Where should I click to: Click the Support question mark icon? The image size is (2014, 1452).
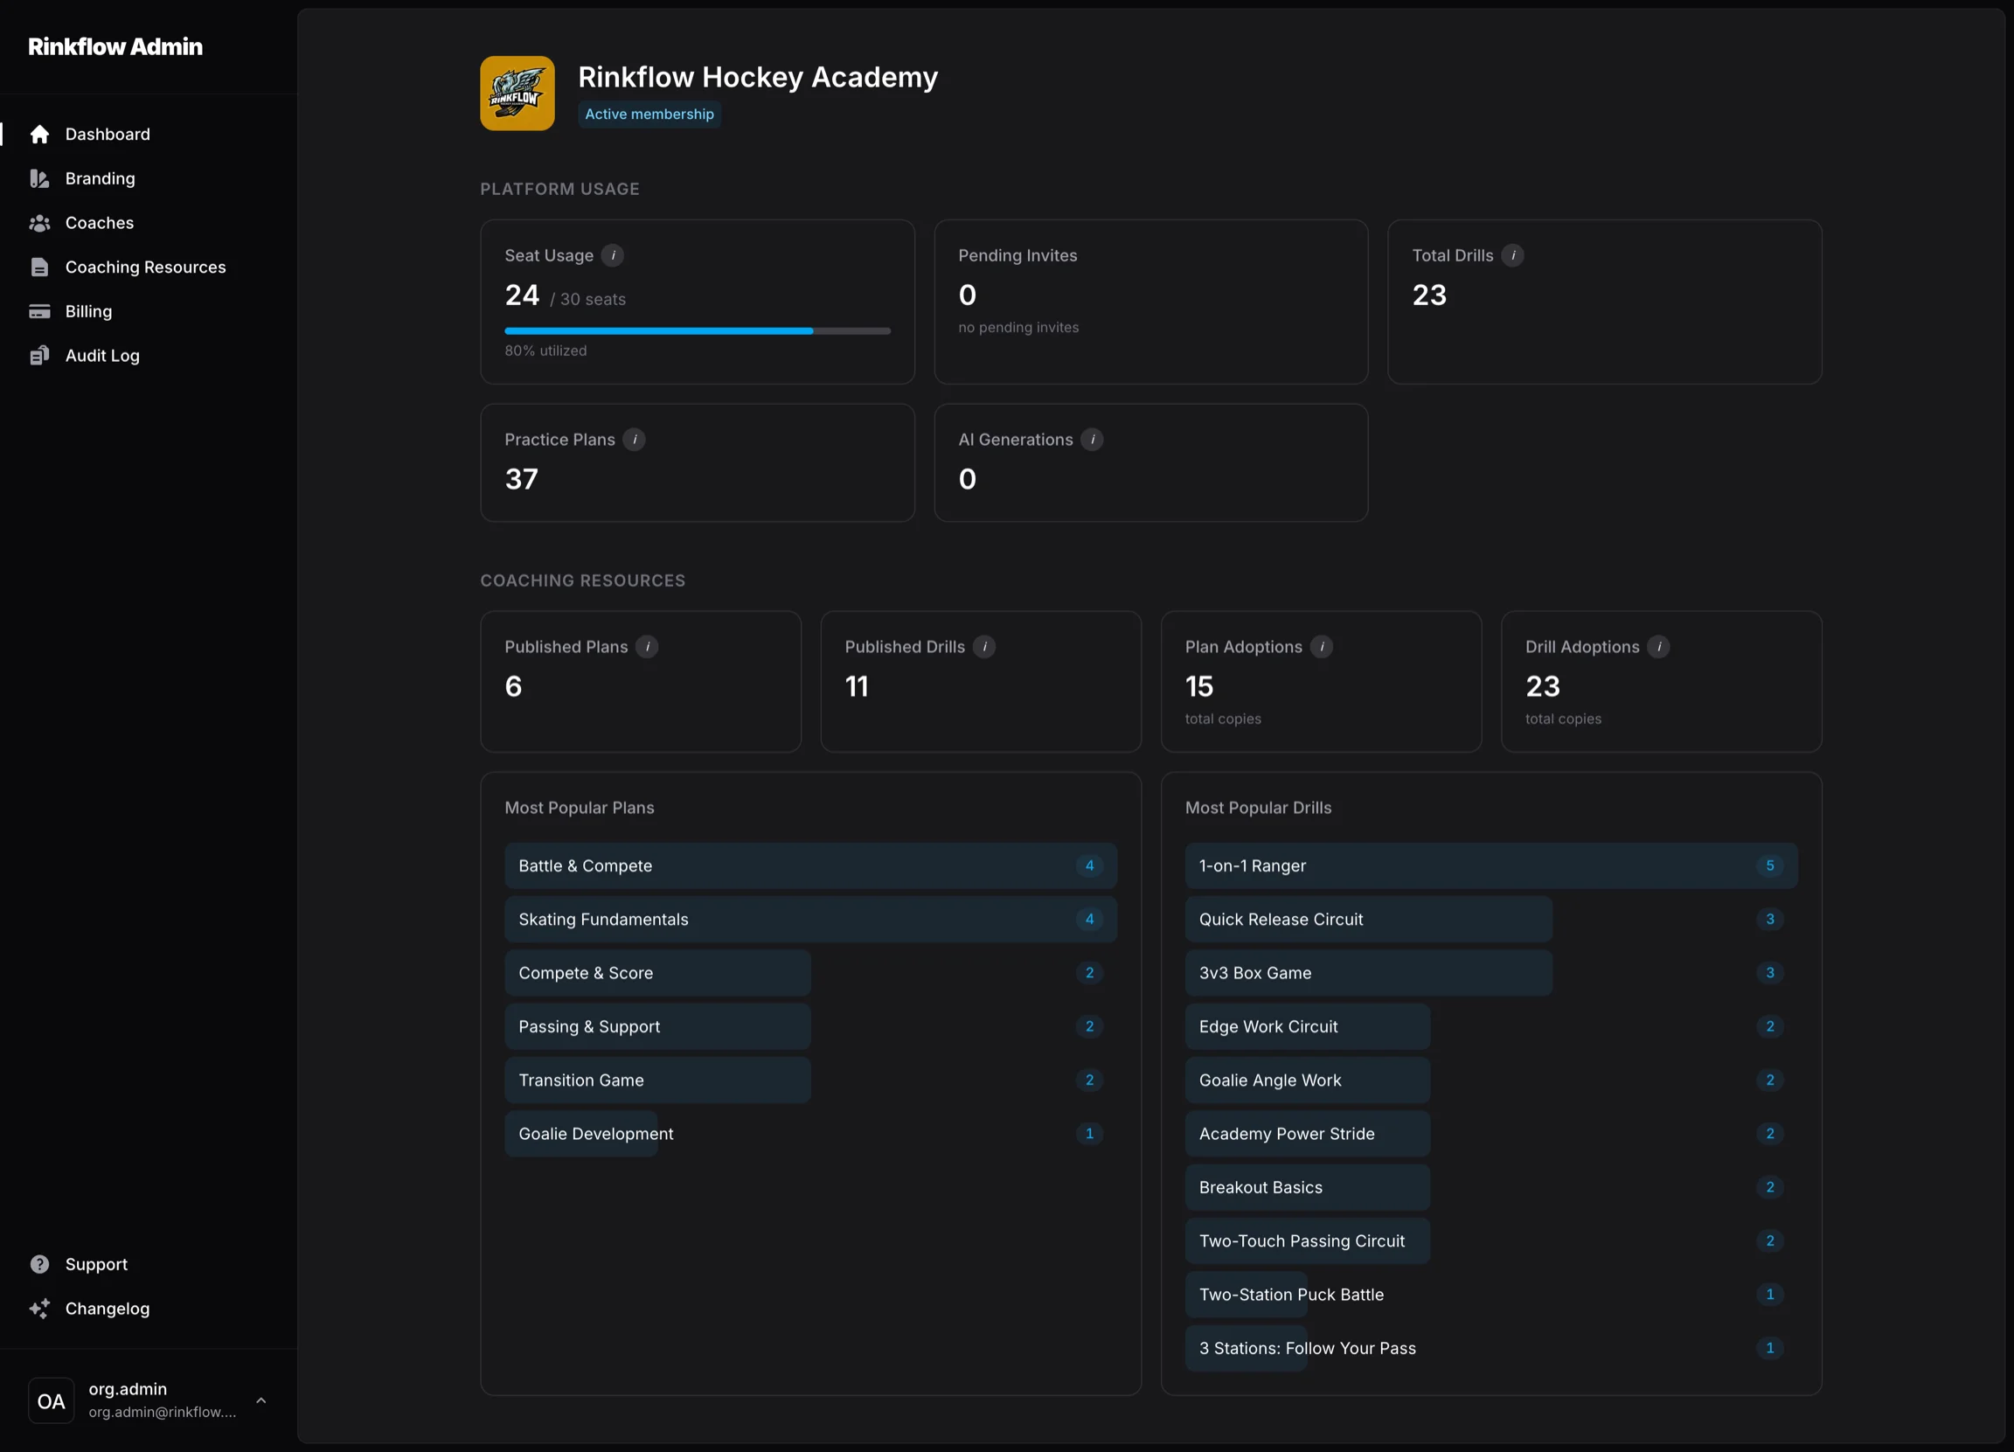coord(39,1264)
